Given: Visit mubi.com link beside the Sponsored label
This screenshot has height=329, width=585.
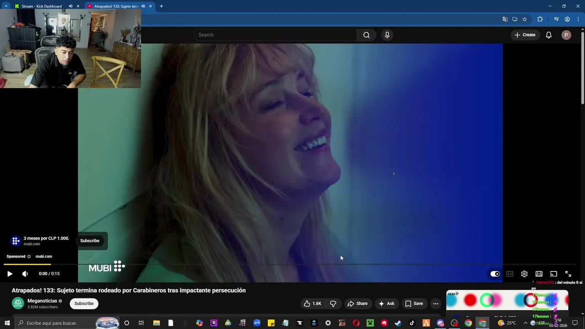Looking at the screenshot, I should (44, 256).
